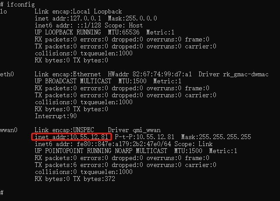Click the eth0 interface name

[7, 74]
